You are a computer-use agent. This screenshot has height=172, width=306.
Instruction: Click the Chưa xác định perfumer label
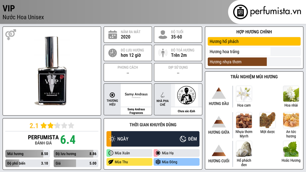(186, 111)
